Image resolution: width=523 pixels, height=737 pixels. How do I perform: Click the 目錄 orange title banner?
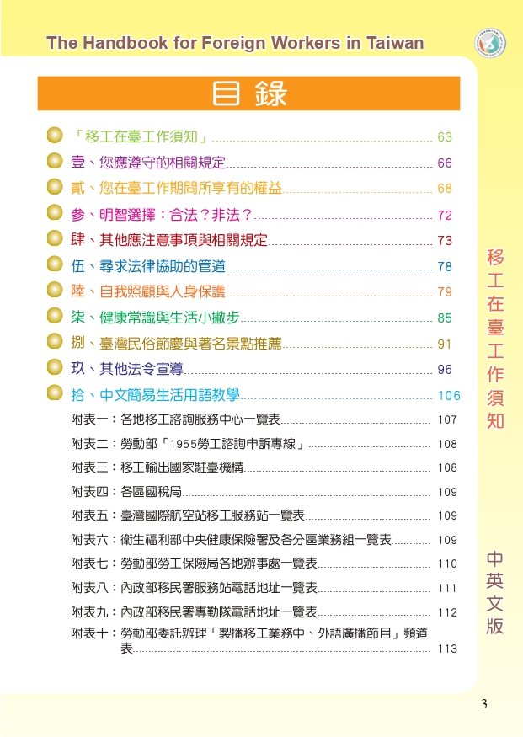248,93
